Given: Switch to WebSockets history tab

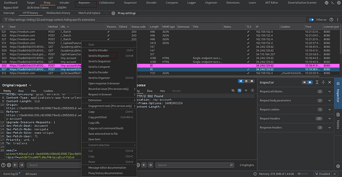Looking at the screenshot, I should tap(58, 13).
